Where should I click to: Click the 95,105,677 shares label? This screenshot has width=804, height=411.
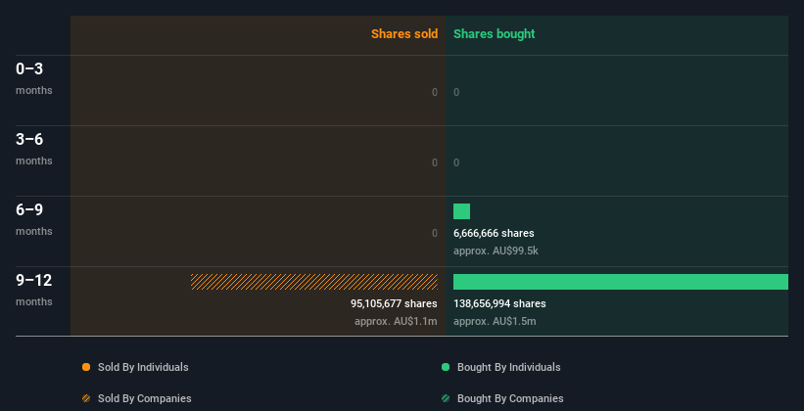click(394, 303)
